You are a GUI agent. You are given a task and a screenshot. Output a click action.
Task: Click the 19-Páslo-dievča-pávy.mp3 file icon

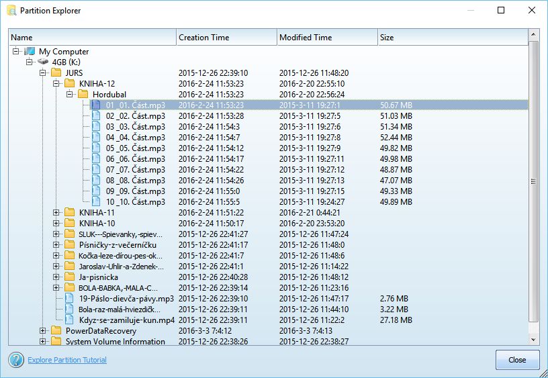point(70,298)
